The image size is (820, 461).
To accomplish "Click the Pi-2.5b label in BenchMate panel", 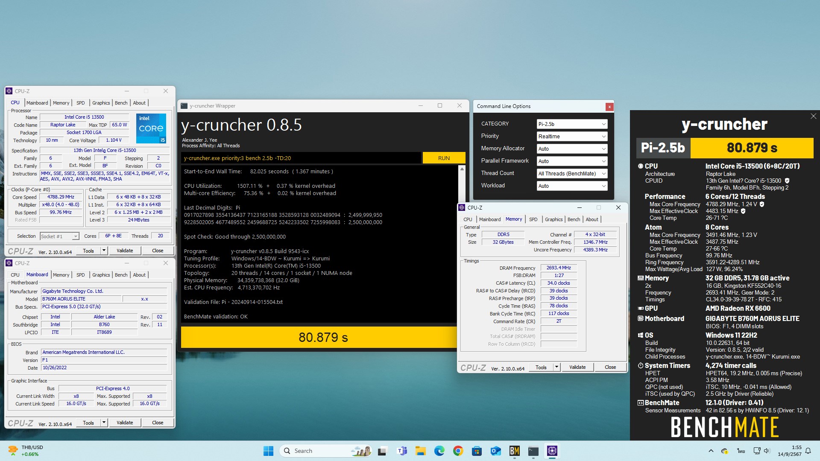I will [x=663, y=148].
